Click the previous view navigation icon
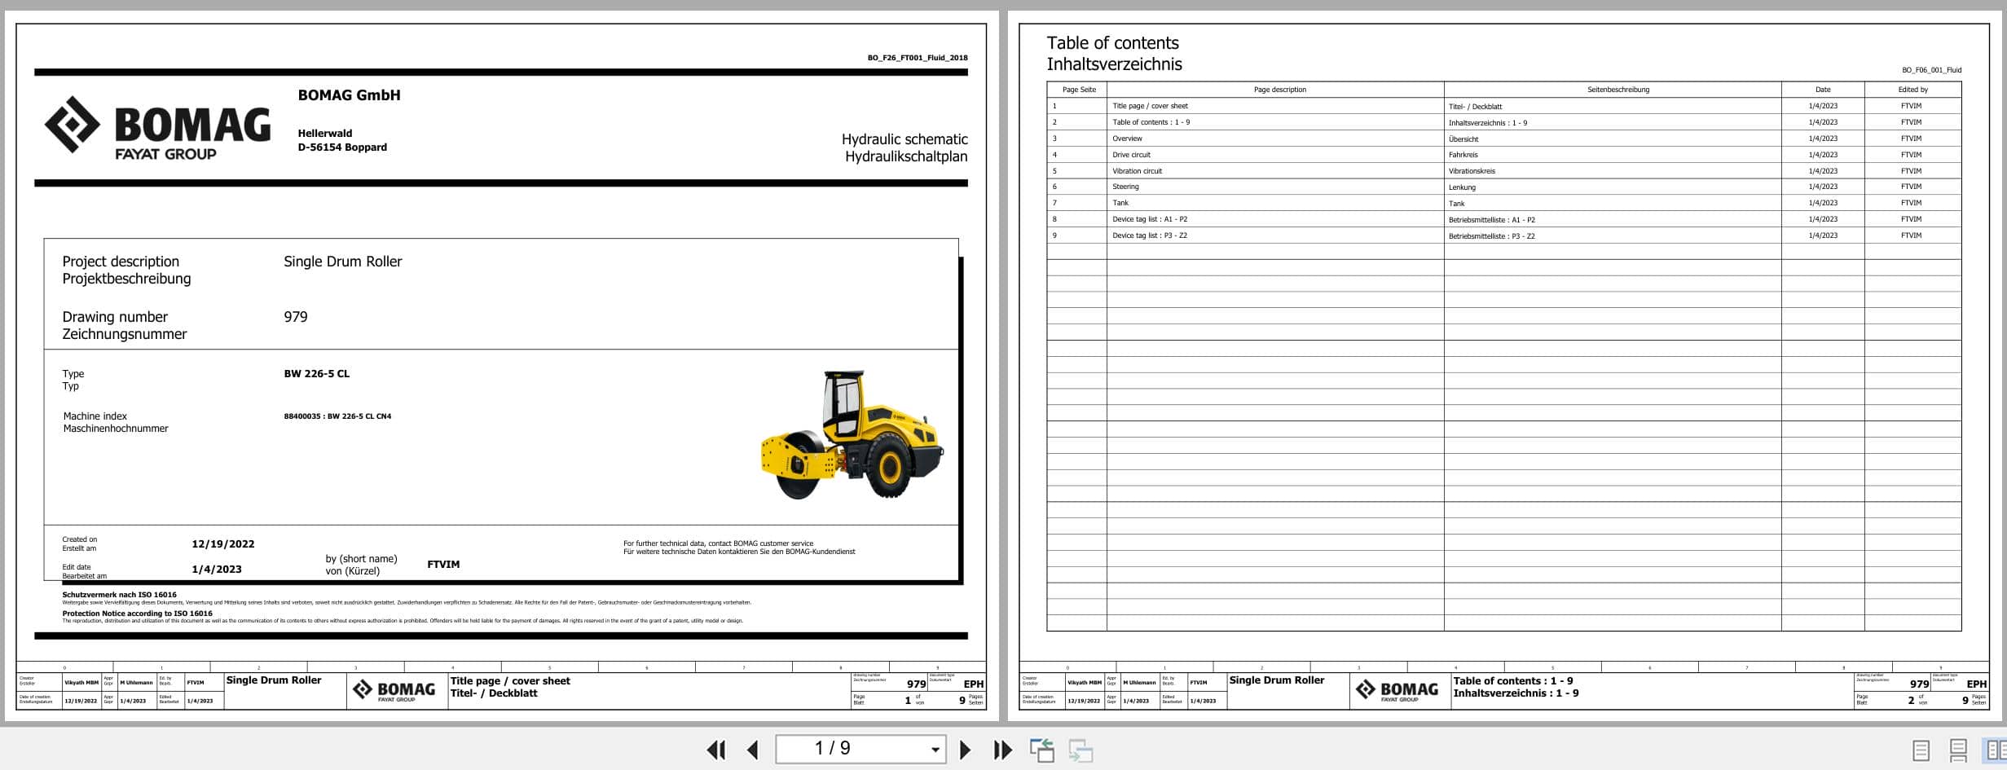 click(x=1041, y=750)
